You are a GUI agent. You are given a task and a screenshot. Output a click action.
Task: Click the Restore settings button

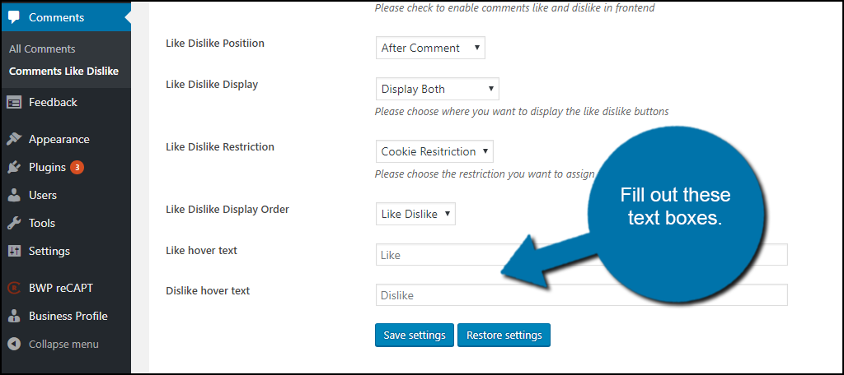[504, 336]
